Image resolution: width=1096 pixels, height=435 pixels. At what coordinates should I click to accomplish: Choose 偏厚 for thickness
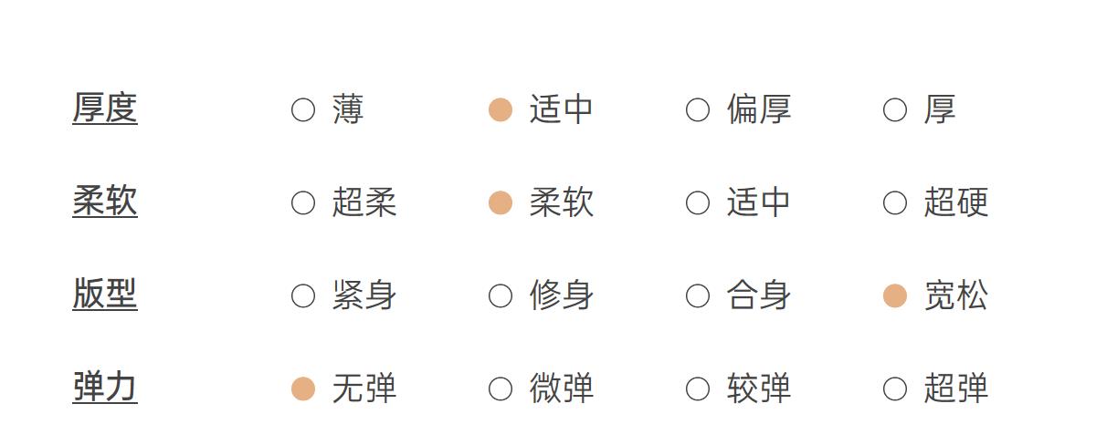[698, 110]
